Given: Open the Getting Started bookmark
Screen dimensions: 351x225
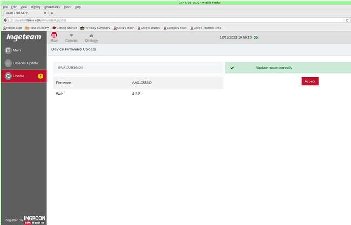Looking at the screenshot, I should (65, 27).
